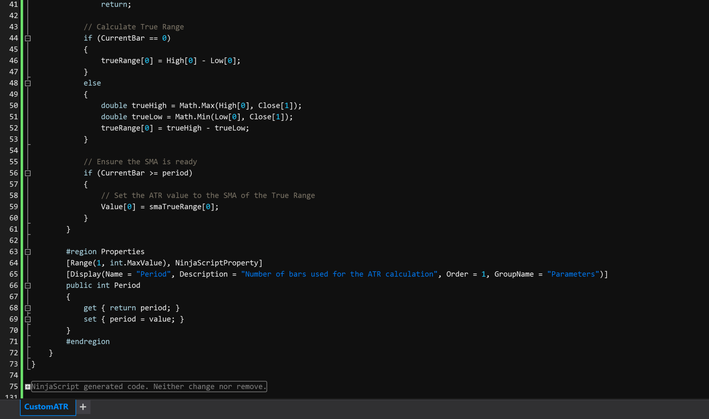
Task: Collapse the get accessor fold marker
Action: tap(28, 308)
